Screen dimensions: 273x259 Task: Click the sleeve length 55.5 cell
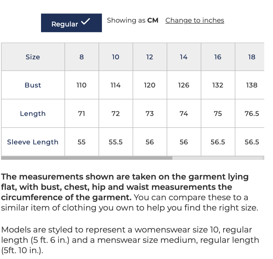tap(116, 142)
